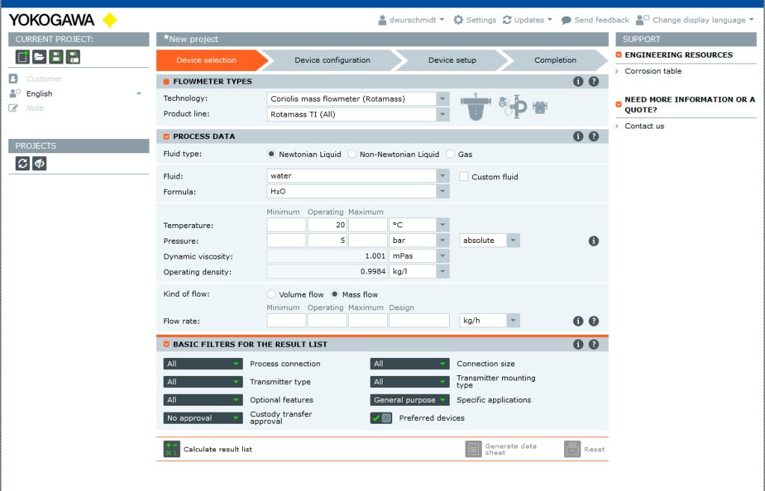Save the project via the first floppy icon
The width and height of the screenshot is (765, 491).
point(57,57)
